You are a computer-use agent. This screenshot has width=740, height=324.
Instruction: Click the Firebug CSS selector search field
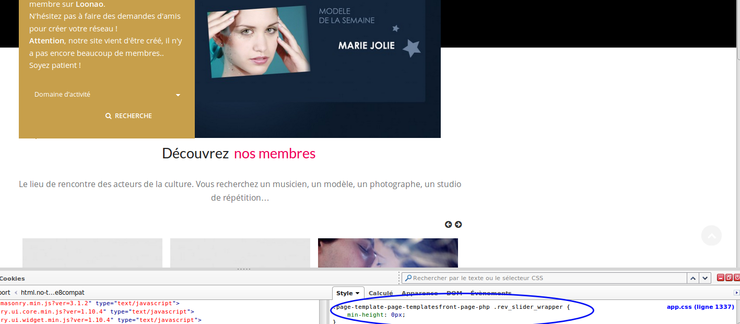pos(543,279)
